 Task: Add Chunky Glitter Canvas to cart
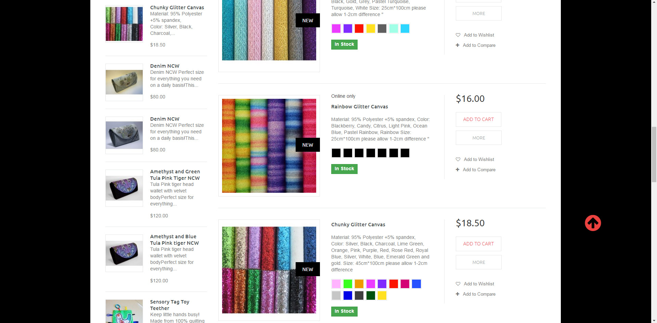tap(478, 244)
